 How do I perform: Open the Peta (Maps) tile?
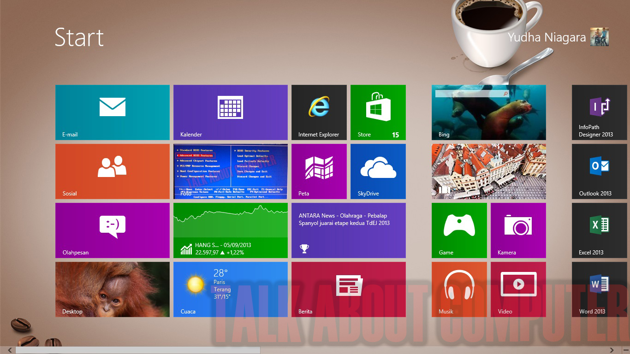(319, 171)
